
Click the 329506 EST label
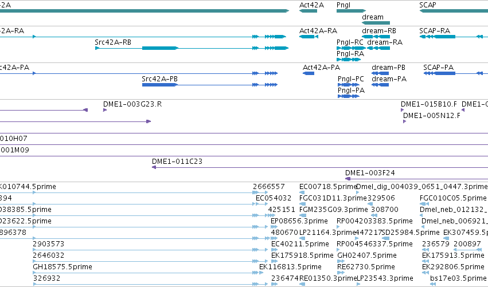tap(381, 198)
